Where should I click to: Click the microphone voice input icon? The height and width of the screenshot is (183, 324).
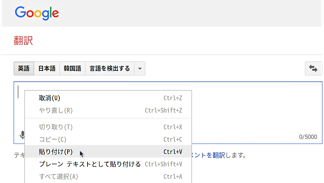coord(22,135)
